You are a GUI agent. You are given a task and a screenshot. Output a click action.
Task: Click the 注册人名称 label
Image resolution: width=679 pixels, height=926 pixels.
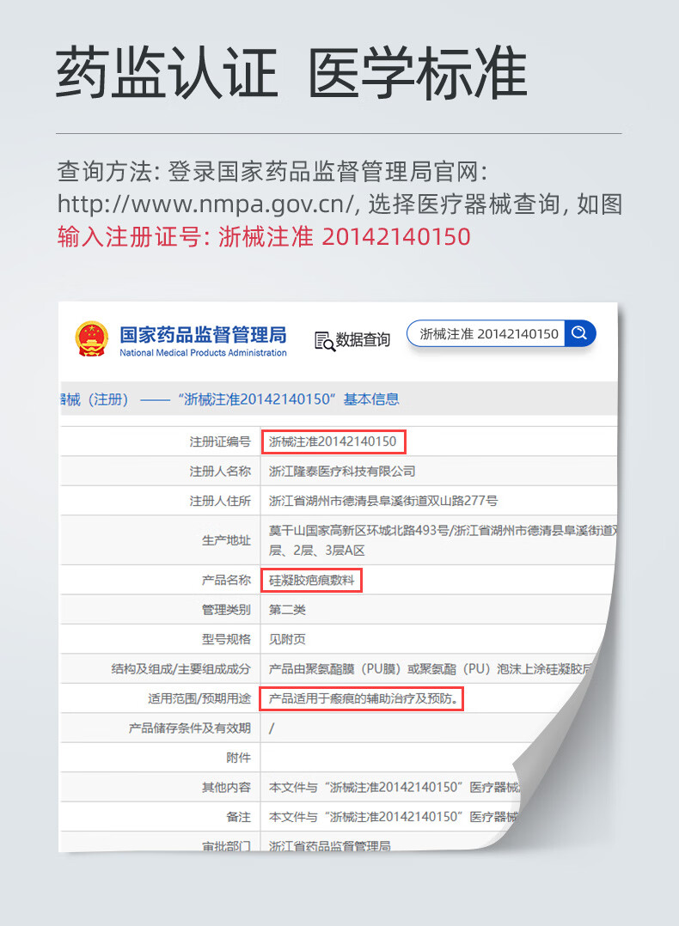(x=220, y=472)
